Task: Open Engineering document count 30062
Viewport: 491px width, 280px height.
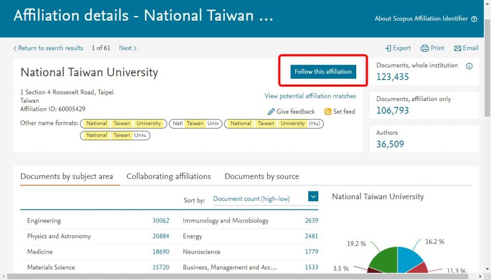Action: click(x=161, y=221)
